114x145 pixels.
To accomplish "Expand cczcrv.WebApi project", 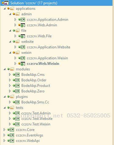I will (4, 141).
